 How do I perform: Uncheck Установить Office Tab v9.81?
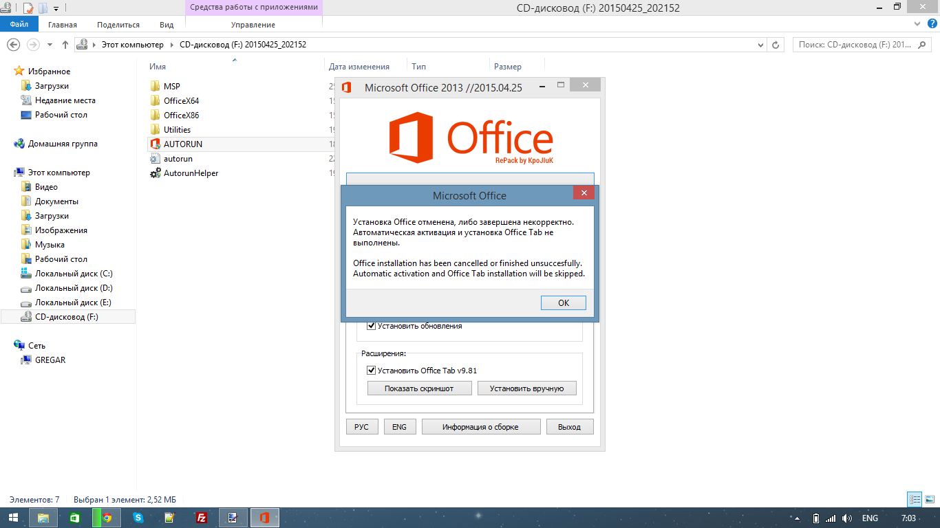(x=372, y=371)
